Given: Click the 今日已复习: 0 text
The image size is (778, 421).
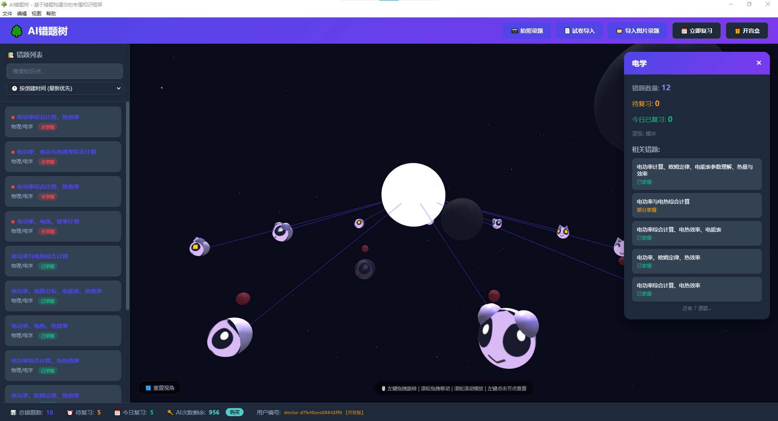Looking at the screenshot, I should point(652,119).
